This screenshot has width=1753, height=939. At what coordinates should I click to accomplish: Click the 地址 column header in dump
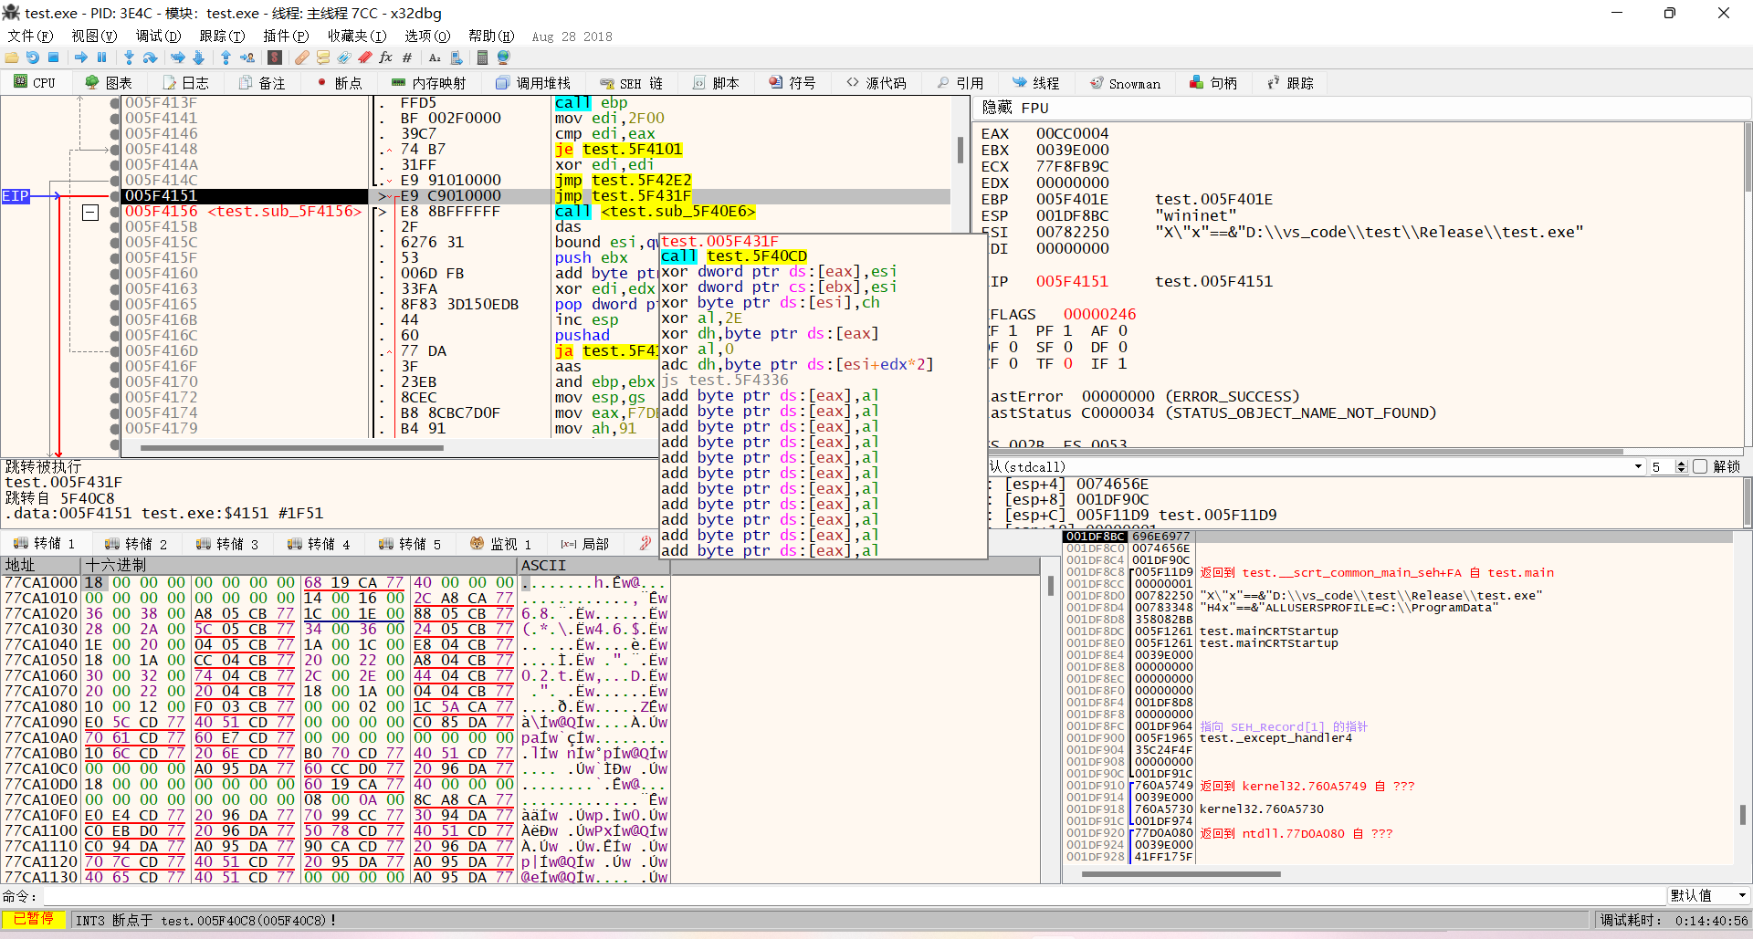pos(41,566)
